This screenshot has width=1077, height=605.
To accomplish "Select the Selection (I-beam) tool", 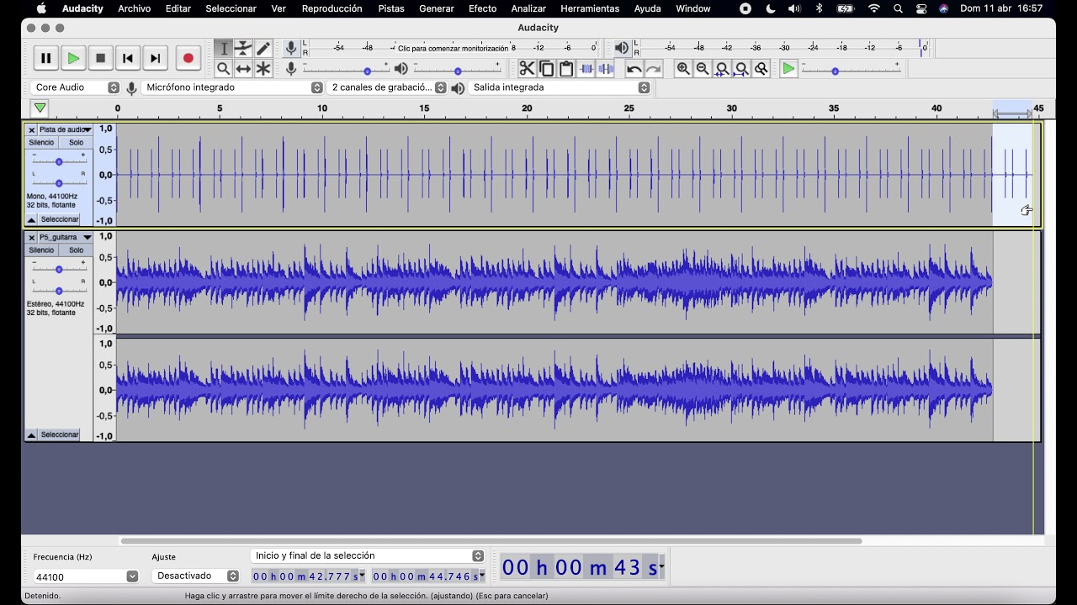I will click(224, 49).
